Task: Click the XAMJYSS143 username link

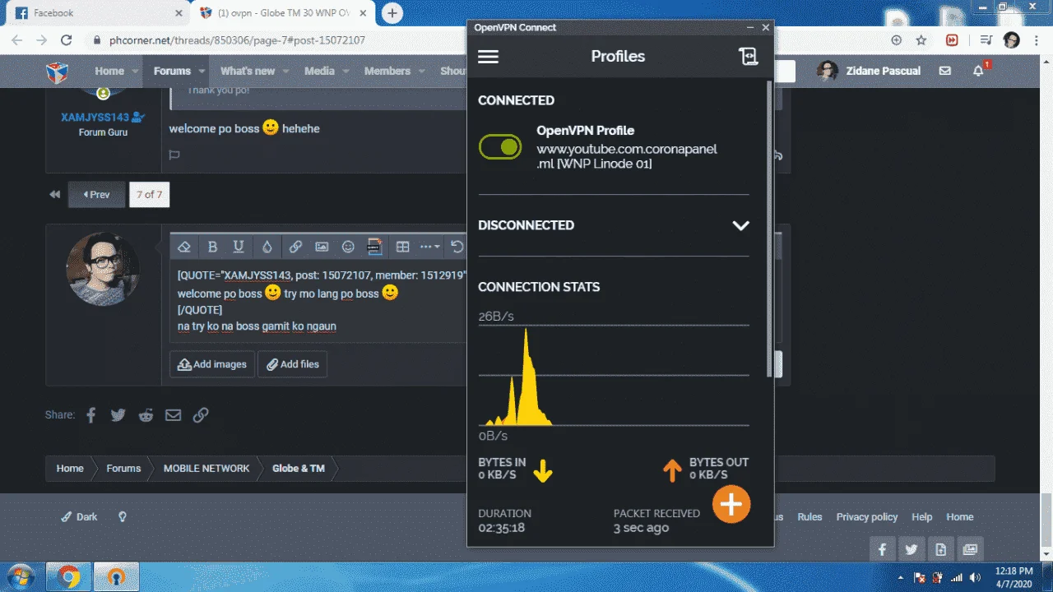Action: (x=96, y=118)
